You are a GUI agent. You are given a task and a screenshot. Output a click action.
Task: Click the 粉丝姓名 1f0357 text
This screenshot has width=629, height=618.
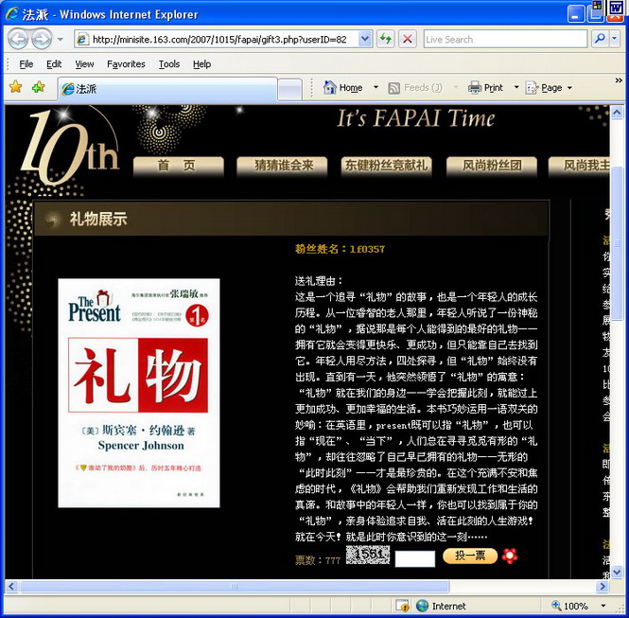click(340, 249)
